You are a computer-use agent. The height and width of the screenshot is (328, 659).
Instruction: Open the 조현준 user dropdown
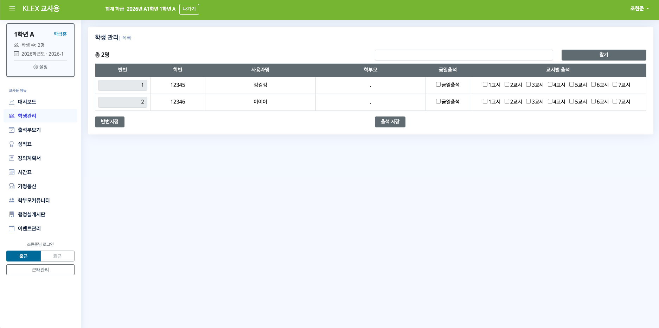coord(639,9)
